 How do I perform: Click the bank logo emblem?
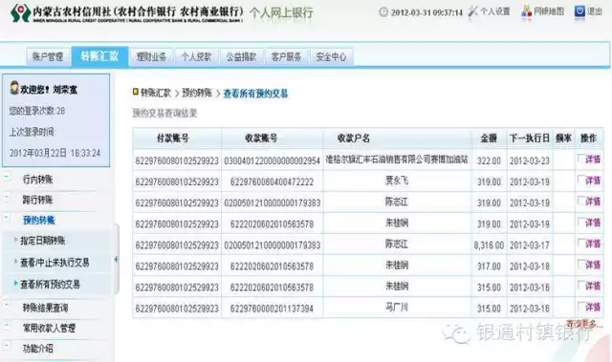20,12
